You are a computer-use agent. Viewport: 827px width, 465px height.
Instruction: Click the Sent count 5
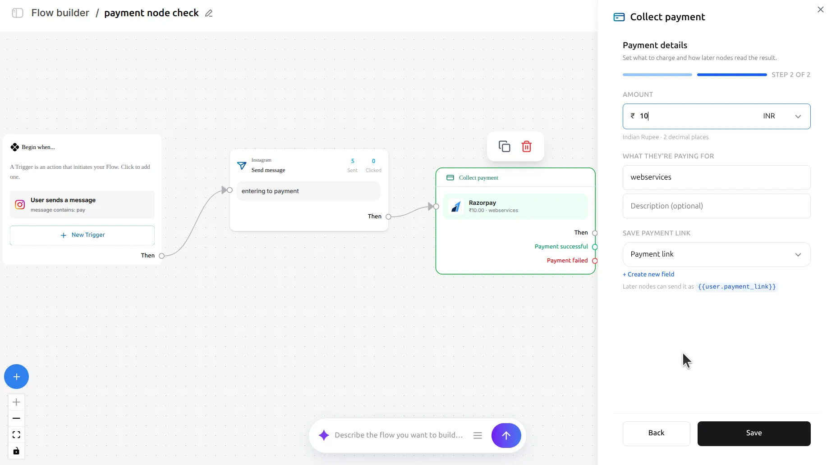click(353, 161)
